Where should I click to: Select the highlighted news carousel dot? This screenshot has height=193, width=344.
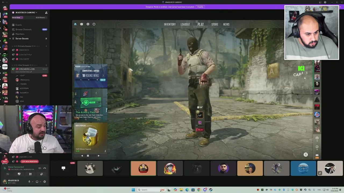point(88,156)
